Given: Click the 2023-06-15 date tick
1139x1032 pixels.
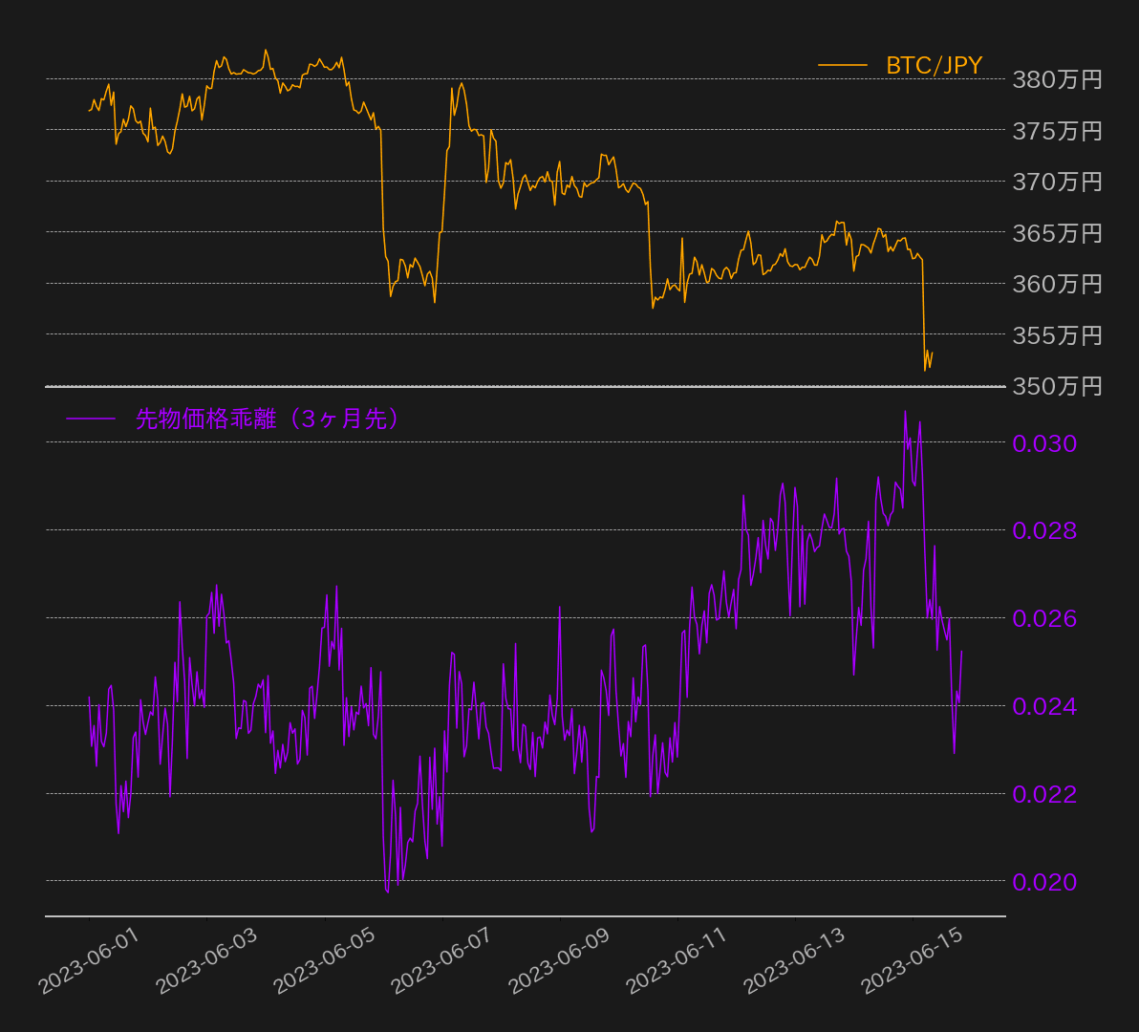Looking at the screenshot, I should click(912, 962).
